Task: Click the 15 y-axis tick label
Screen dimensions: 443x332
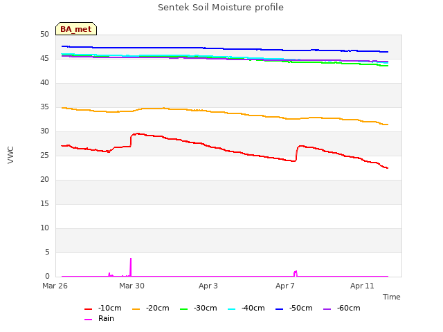Action: pos(44,204)
